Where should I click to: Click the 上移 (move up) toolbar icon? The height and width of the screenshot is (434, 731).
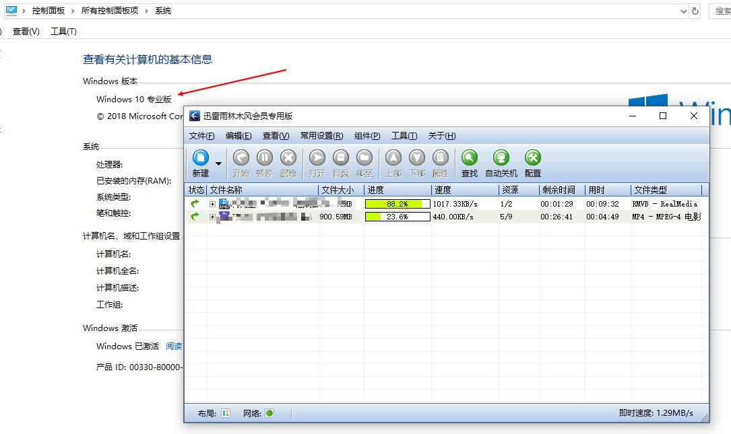[x=393, y=158]
